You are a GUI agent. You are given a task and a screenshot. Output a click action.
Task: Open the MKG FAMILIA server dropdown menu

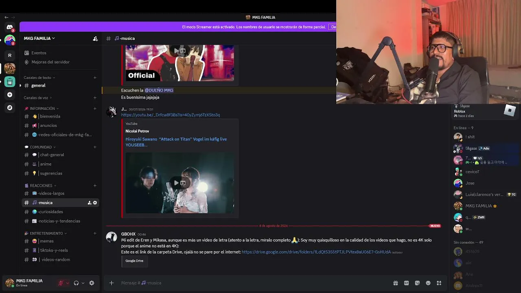coord(39,38)
